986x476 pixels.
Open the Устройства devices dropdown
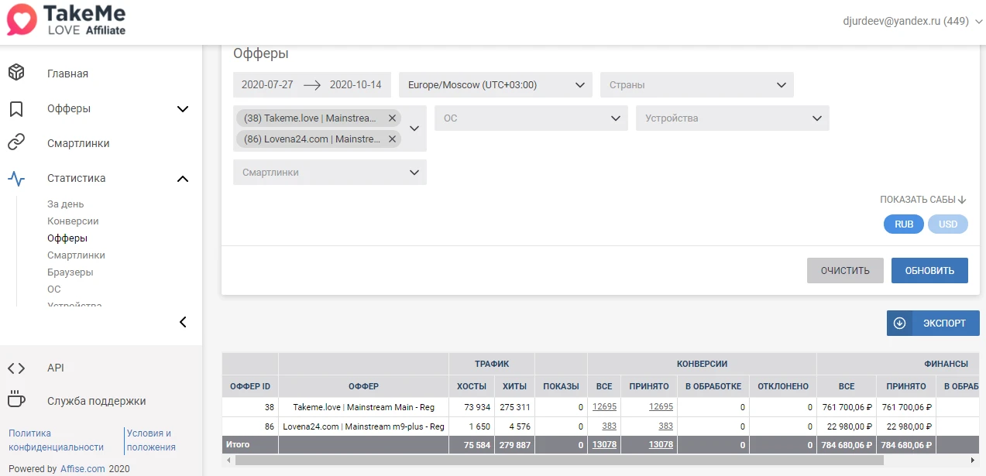pyautogui.click(x=733, y=118)
